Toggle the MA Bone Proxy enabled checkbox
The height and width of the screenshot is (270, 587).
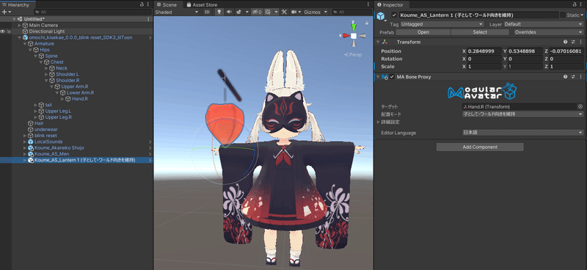pyautogui.click(x=392, y=76)
